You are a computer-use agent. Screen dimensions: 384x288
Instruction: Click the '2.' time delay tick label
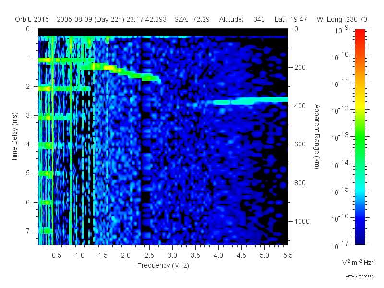pos(29,87)
